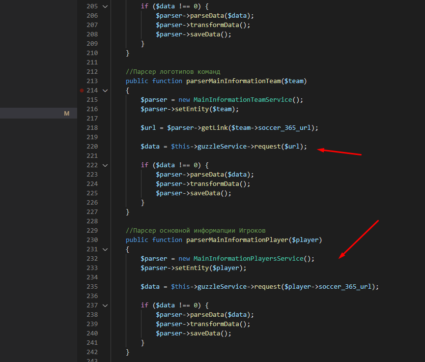Screen dimensions: 425x362
Task: Click line number 232 in the gutter
Action: [x=92, y=259]
